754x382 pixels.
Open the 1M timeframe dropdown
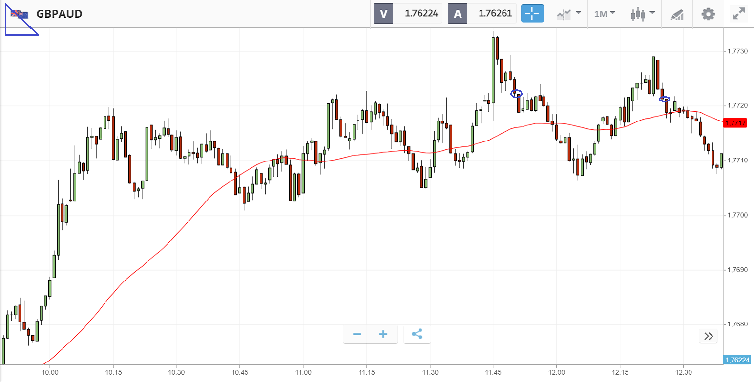click(x=605, y=14)
